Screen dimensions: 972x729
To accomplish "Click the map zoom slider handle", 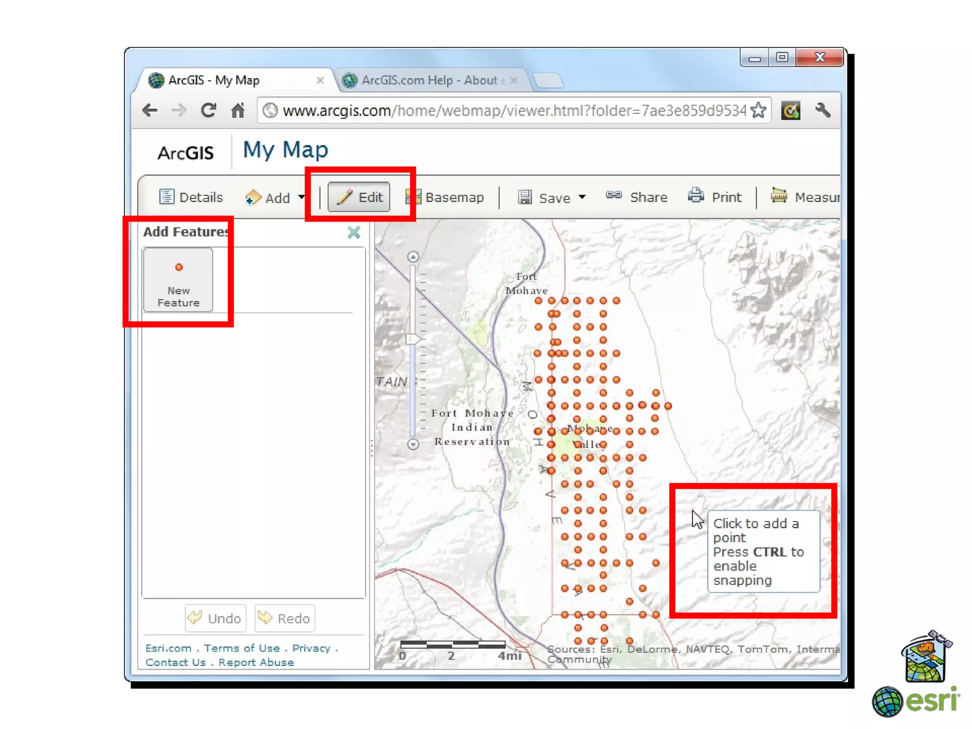I will coord(413,339).
